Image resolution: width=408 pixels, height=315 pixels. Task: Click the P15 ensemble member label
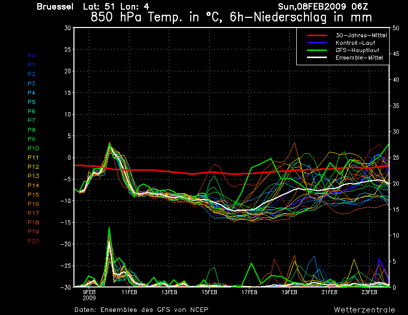(33, 195)
